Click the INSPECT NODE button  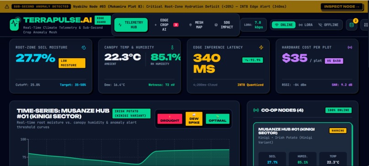tap(342, 6)
